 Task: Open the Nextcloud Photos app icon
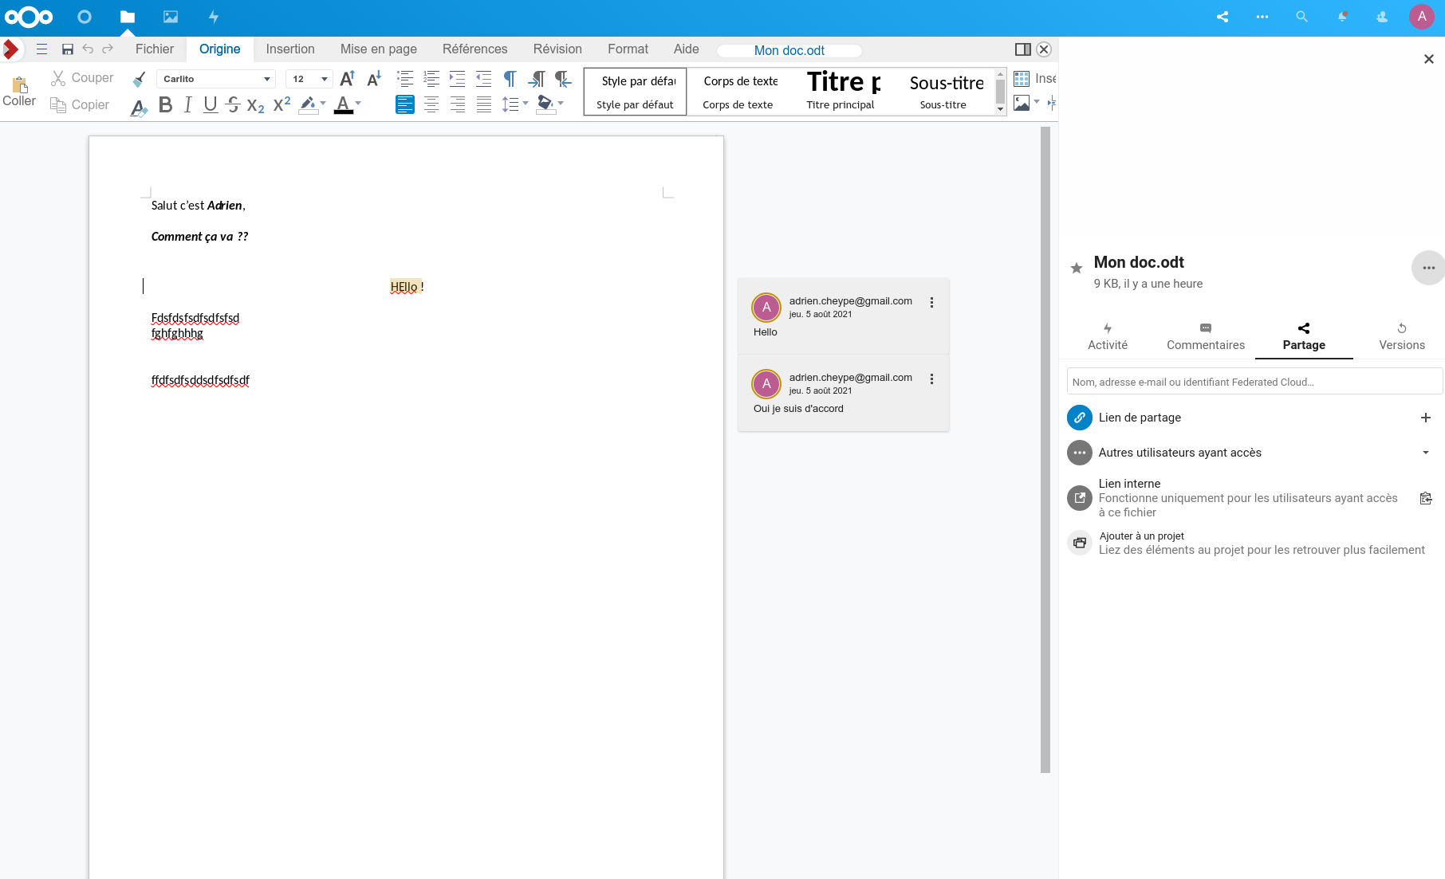pos(171,17)
